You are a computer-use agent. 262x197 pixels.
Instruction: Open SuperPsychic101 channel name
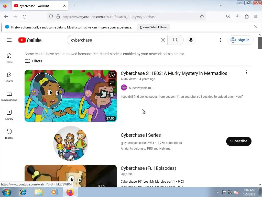pos(140,88)
